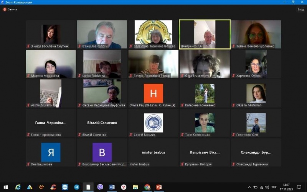
Task: Open Viber from the taskbar
Action: (x=100, y=187)
